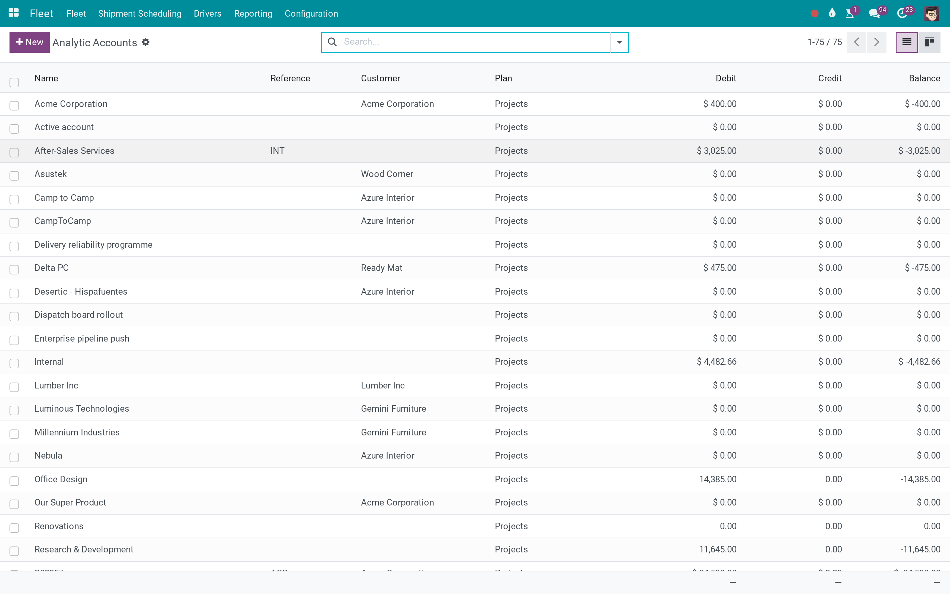Sort by the Name column header
Screen dimensions: 950x594
(46, 78)
